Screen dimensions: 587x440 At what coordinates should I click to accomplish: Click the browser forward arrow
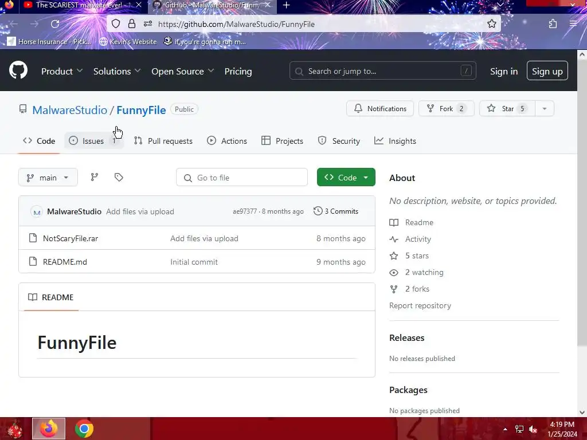(x=34, y=24)
